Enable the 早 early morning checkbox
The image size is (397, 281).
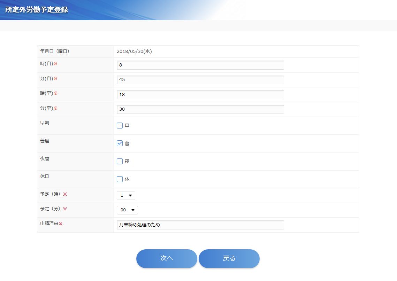click(120, 126)
